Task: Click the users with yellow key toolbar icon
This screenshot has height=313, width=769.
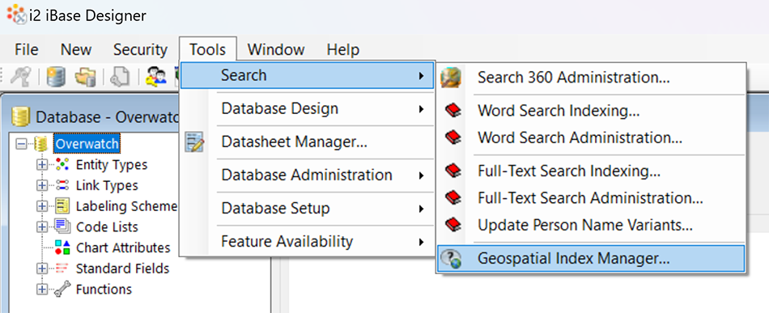Action: (x=156, y=77)
